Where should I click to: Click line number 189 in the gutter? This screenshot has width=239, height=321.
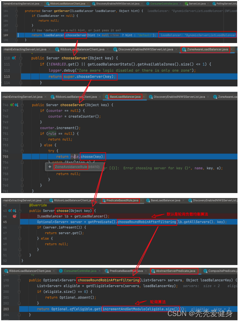6,35
